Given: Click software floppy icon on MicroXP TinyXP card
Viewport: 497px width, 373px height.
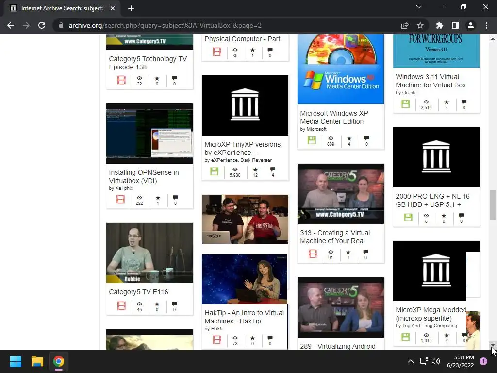Looking at the screenshot, I should tap(214, 171).
